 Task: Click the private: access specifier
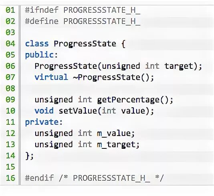44,122
